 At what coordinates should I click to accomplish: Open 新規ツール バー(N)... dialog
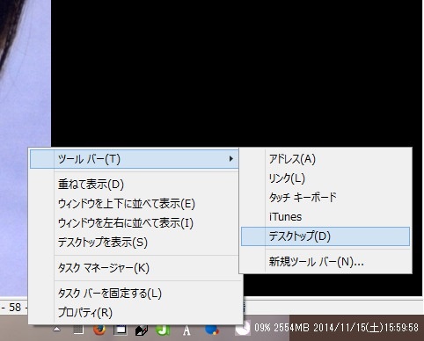pyautogui.click(x=325, y=262)
